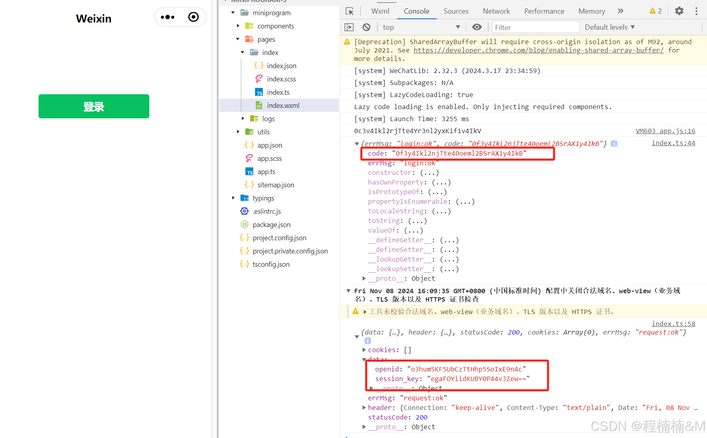Viewport: 707px width, 438px height.
Task: Open the 'Default levels' log filter dropdown
Action: [609, 27]
